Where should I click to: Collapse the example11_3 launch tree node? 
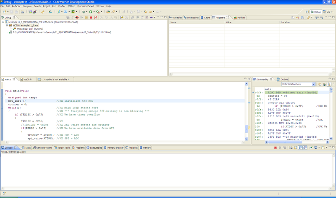tap(3, 22)
